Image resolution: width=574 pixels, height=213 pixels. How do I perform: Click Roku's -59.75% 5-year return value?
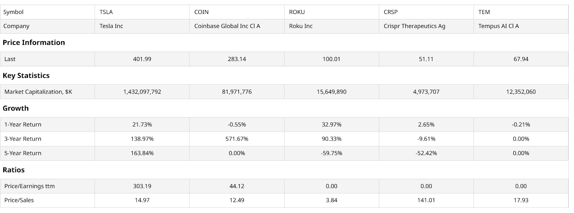(331, 153)
